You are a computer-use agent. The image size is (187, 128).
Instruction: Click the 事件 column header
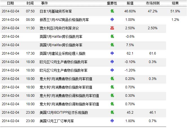click(x=44, y=3)
